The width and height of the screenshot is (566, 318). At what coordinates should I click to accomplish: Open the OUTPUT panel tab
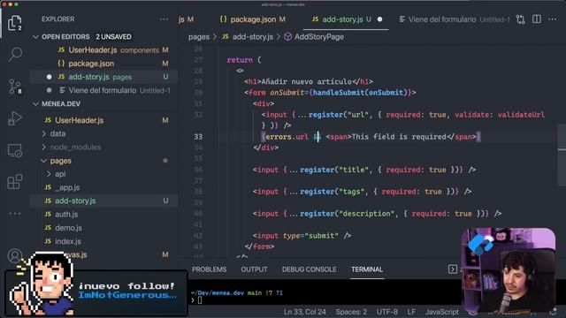(x=254, y=269)
